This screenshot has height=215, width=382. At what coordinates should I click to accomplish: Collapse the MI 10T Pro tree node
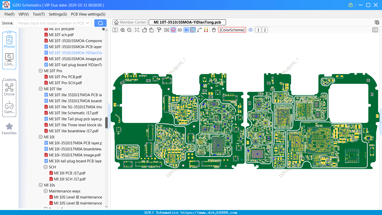click(x=41, y=71)
